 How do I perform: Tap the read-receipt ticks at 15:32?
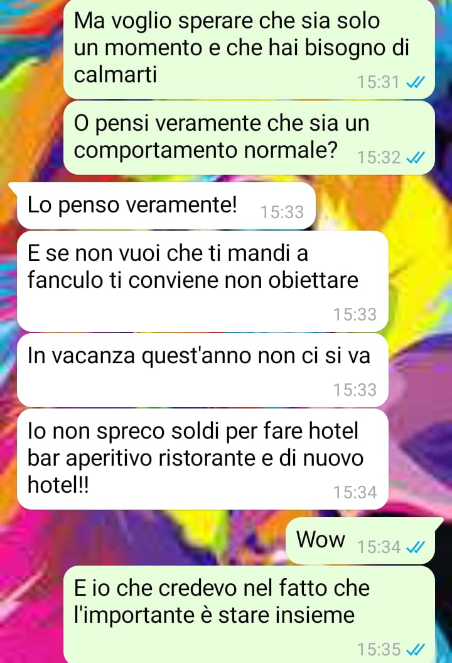tap(415, 158)
